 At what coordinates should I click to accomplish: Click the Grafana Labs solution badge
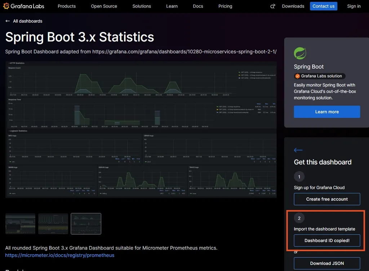click(320, 76)
